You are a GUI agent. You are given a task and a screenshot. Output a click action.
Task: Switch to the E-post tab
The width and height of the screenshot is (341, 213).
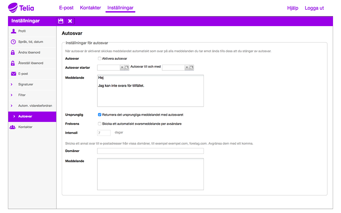66,8
